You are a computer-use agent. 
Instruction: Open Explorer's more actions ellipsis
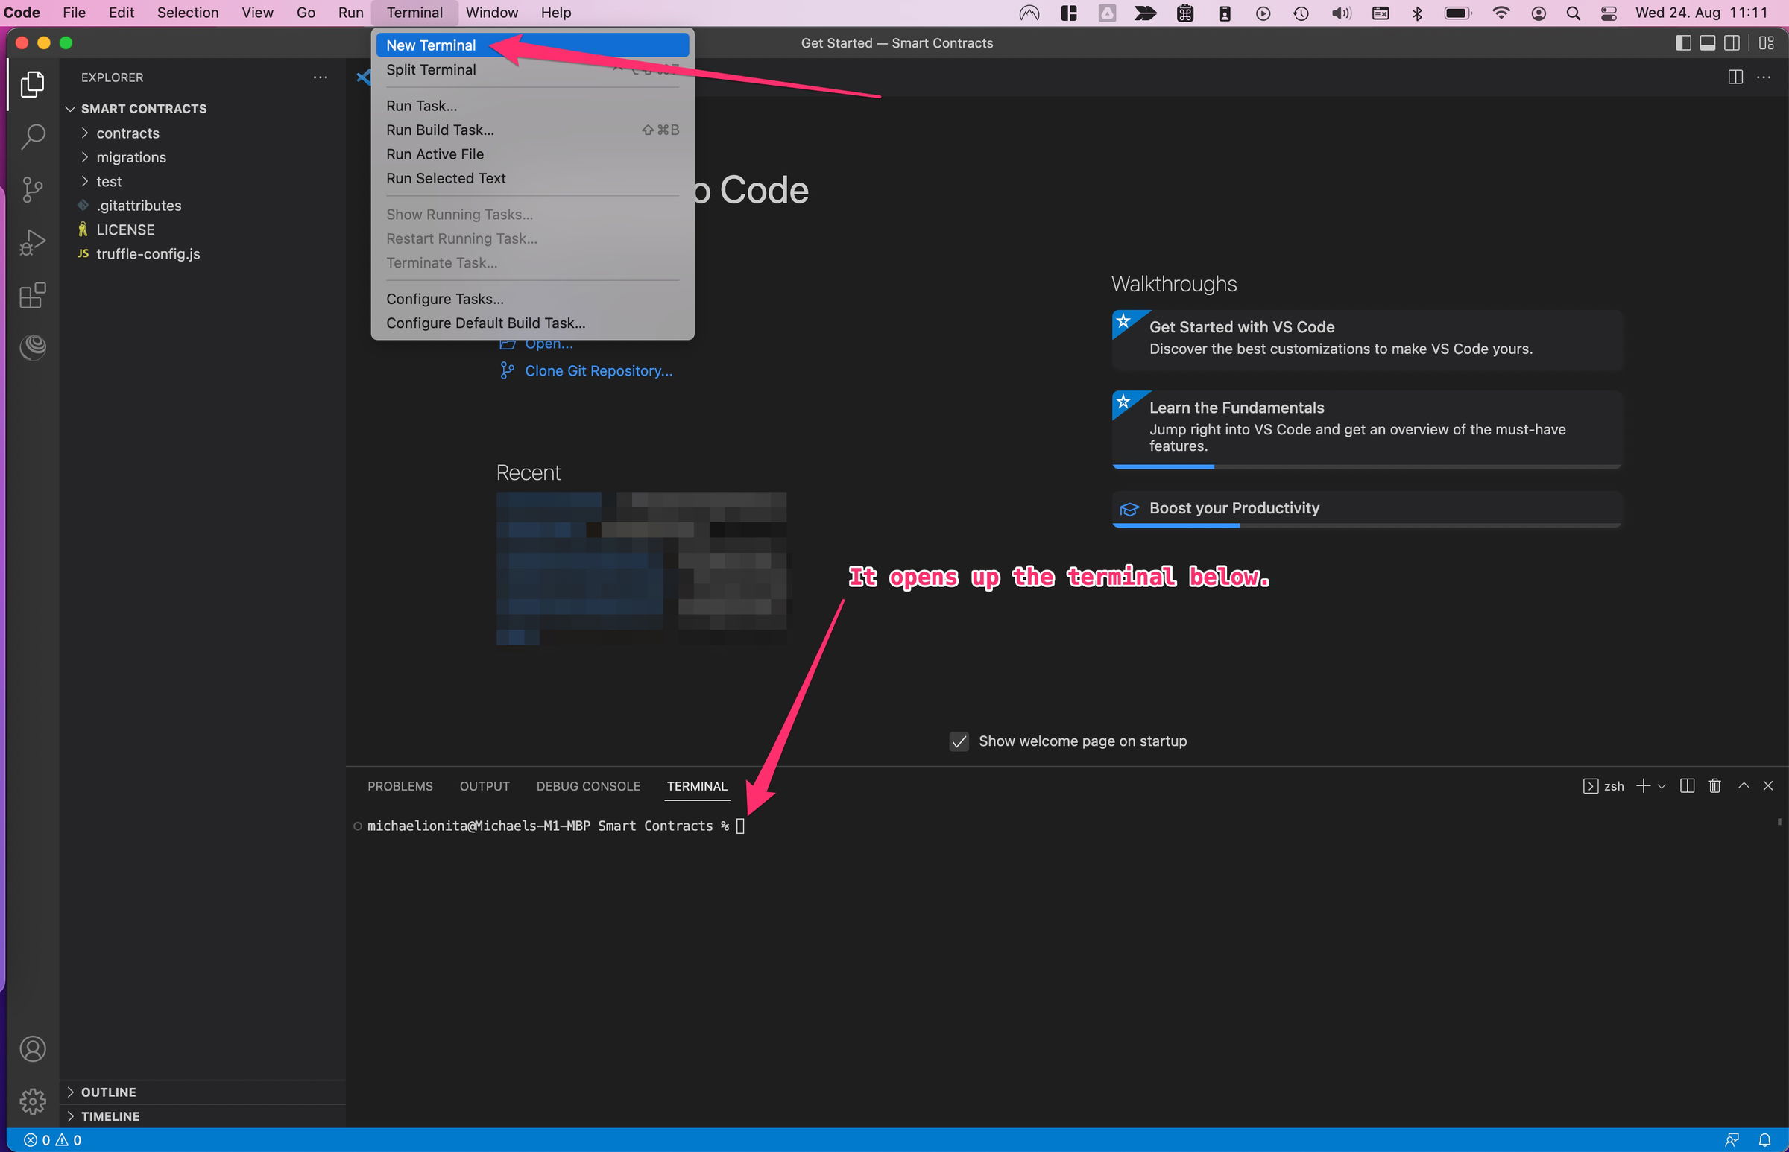coord(321,77)
